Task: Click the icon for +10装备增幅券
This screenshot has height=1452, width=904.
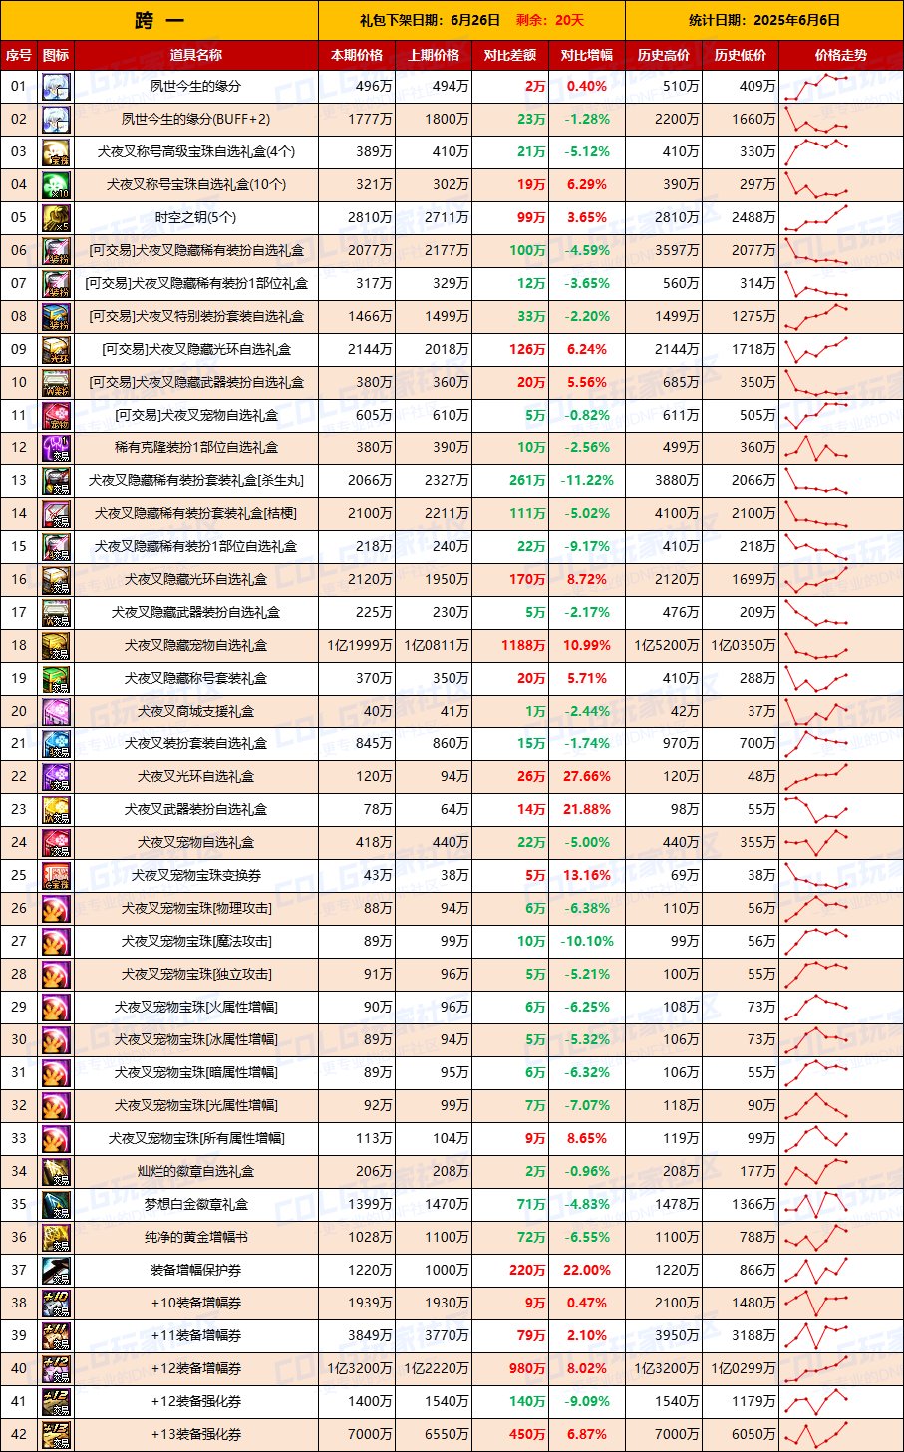Action: [56, 1304]
